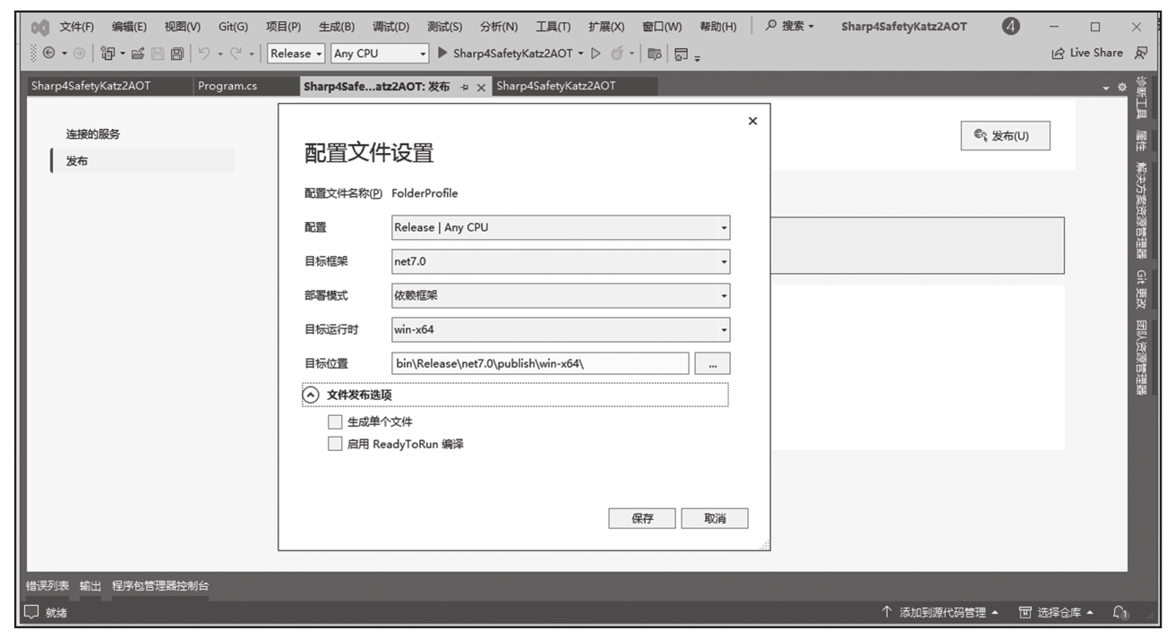
Task: Open the win-x64 target runtime dropdown
Action: pyautogui.click(x=561, y=329)
